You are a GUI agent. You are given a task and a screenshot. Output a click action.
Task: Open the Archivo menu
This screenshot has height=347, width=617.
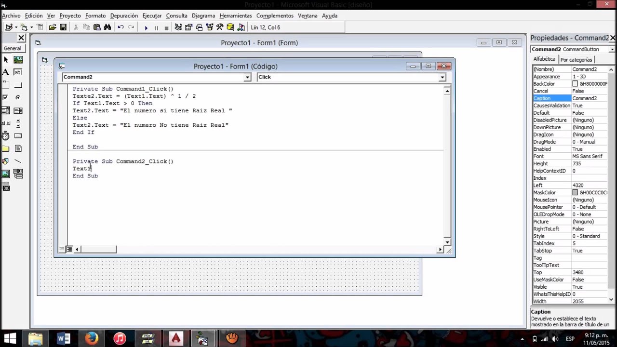(x=11, y=15)
